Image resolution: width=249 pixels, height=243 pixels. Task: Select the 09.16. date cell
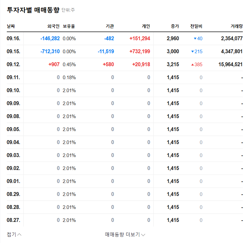[x=14, y=39]
